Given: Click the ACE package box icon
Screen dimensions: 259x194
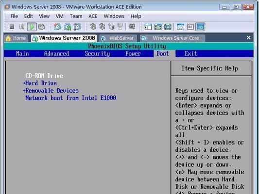Looking at the screenshot, I should 111,27.
